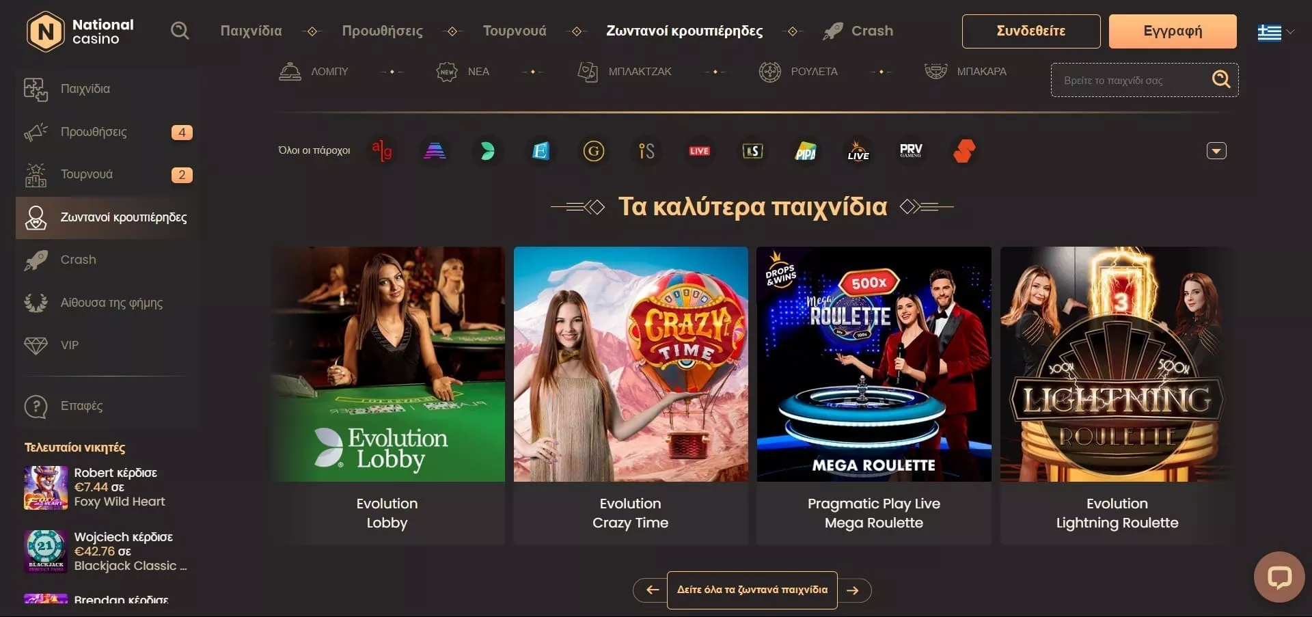Select the orange 'S' provider icon
This screenshot has width=1312, height=617.
pyautogui.click(x=964, y=150)
